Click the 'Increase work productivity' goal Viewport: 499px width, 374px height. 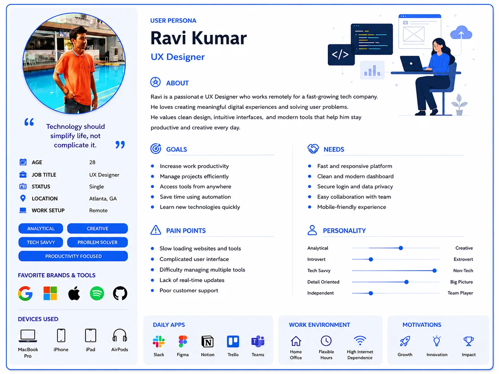click(x=194, y=166)
